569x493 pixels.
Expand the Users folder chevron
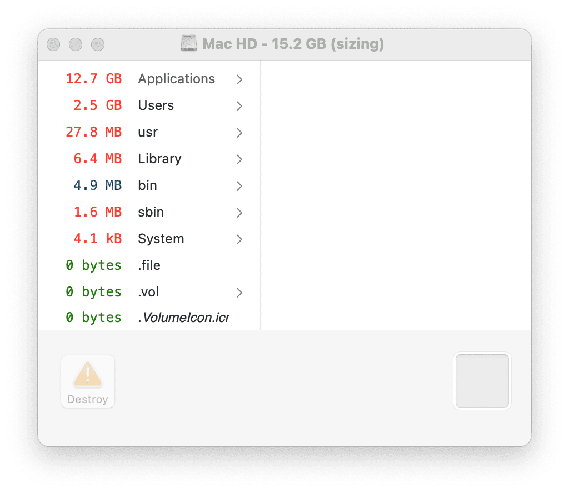[239, 106]
